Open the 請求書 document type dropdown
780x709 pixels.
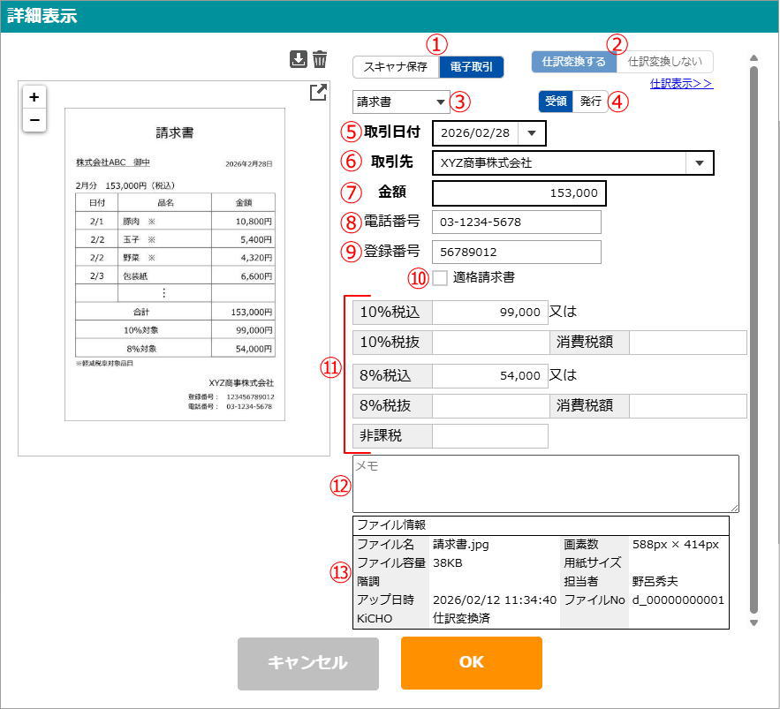click(x=401, y=102)
